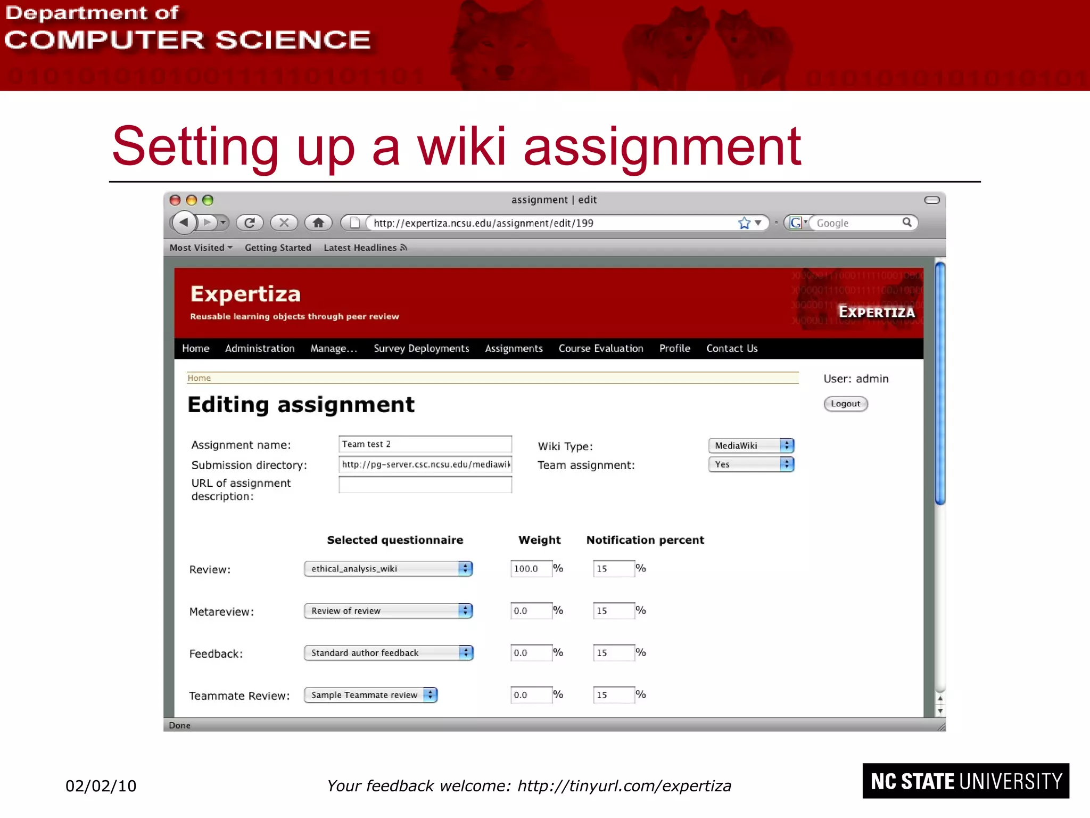Open the Wiki Type MediaWiki dropdown
Image resolution: width=1090 pixels, height=818 pixels.
751,446
